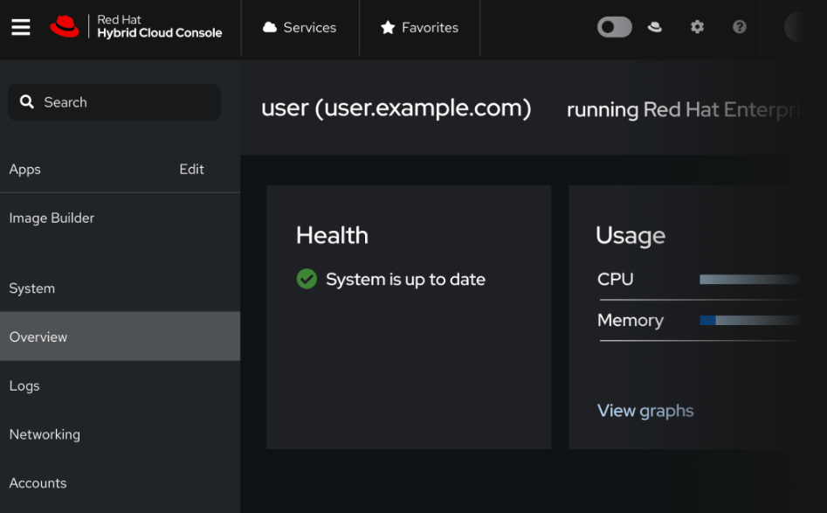Click the Edit button next to Apps
This screenshot has height=513, width=827.
point(191,169)
